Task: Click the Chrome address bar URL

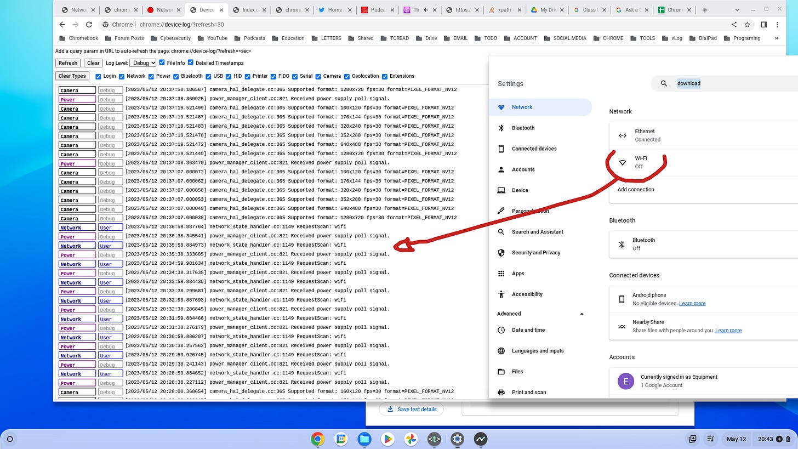Action: [x=181, y=25]
